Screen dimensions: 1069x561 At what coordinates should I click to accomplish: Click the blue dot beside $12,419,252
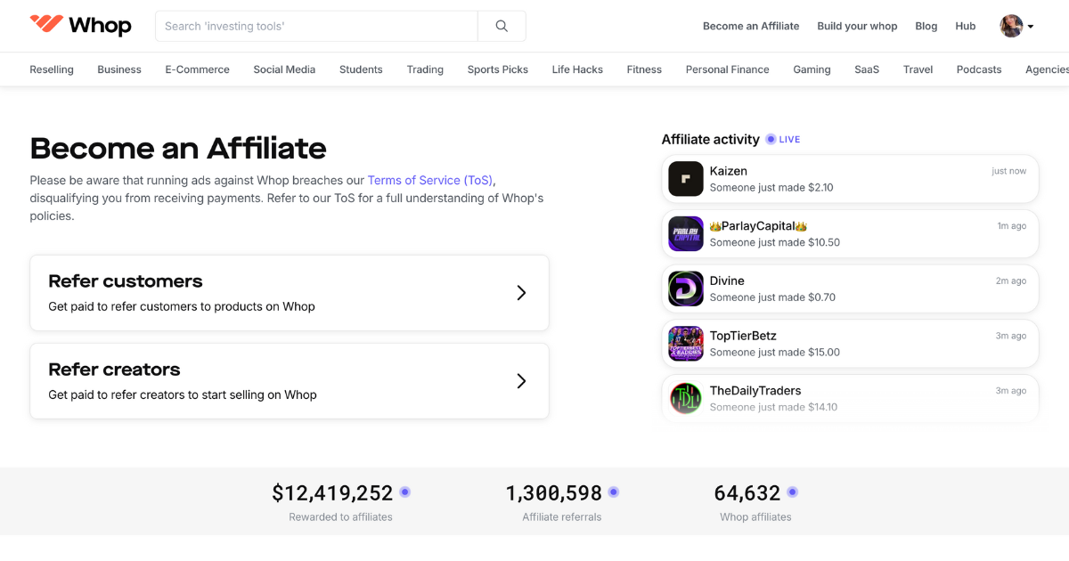coord(405,492)
